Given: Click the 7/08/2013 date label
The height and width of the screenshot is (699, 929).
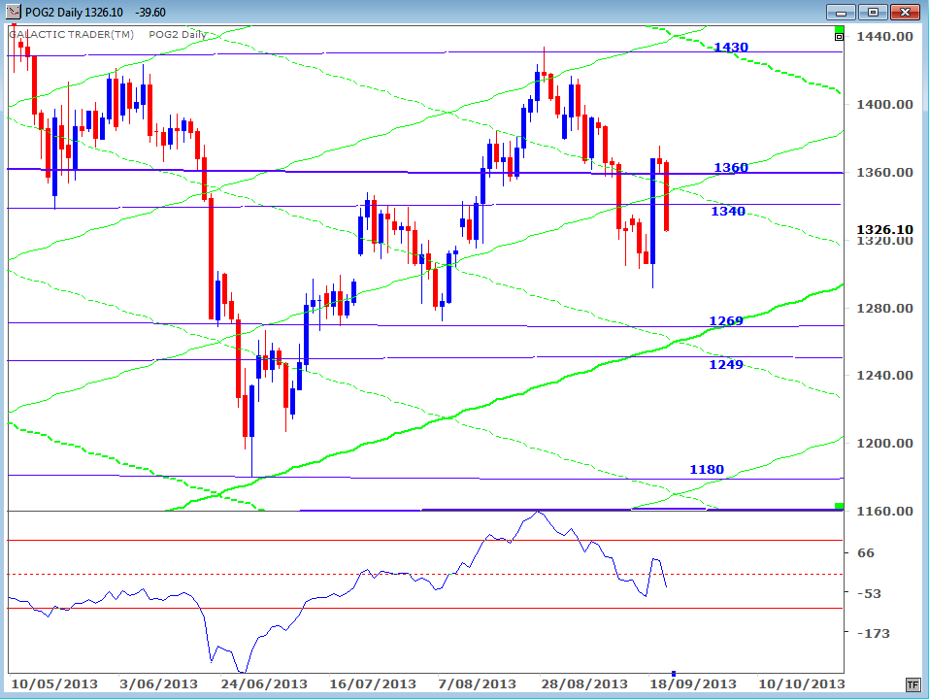Looking at the screenshot, I should (x=477, y=684).
